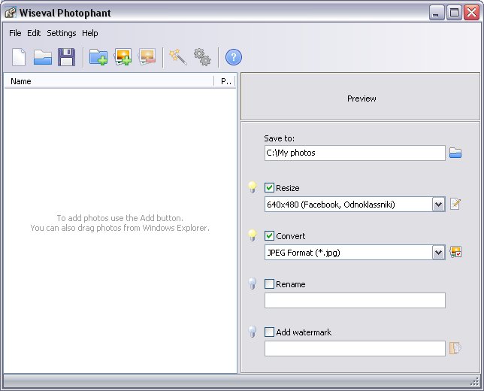Viewport: 484px width, 391px height.
Task: Uncheck the Resize checkbox
Action: [x=269, y=187]
